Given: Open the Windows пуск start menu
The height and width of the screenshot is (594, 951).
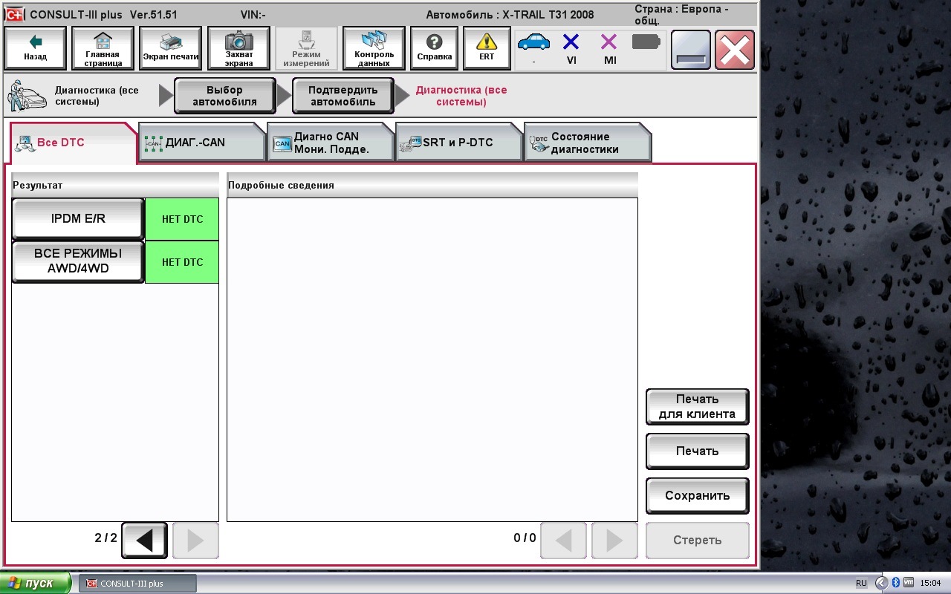Looking at the screenshot, I should point(36,583).
